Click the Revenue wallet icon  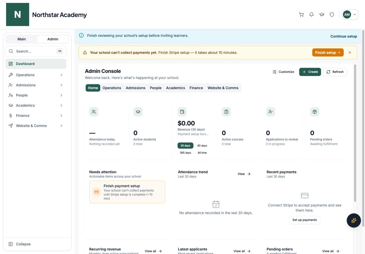pos(182,112)
